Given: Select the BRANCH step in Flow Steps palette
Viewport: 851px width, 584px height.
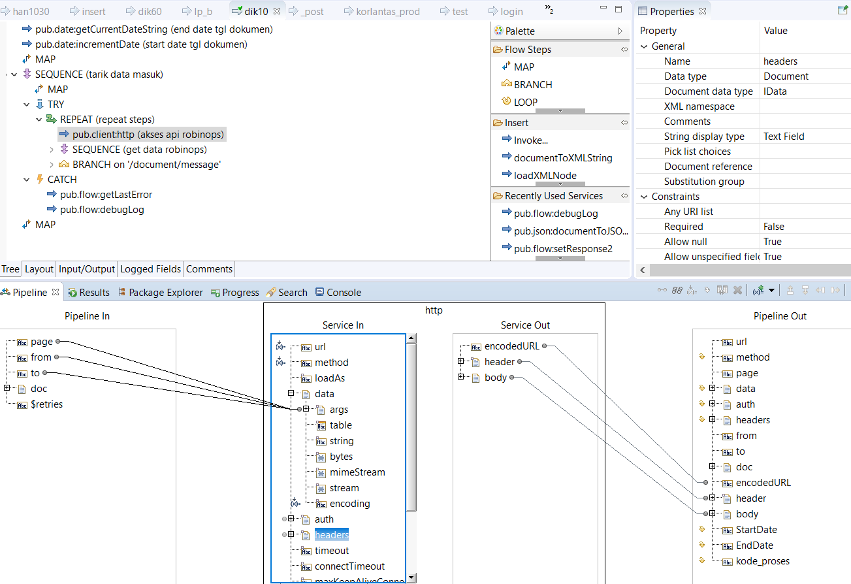Looking at the screenshot, I should (x=532, y=84).
